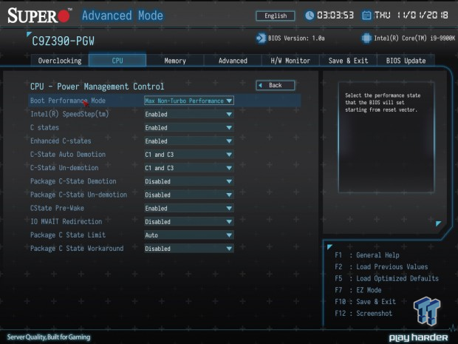Open Package C State Workaround dropdown
The image size is (458, 344).
(x=189, y=249)
